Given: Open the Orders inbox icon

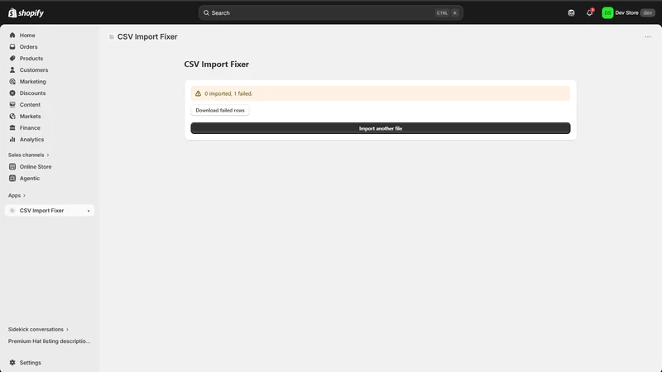Looking at the screenshot, I should click(12, 47).
